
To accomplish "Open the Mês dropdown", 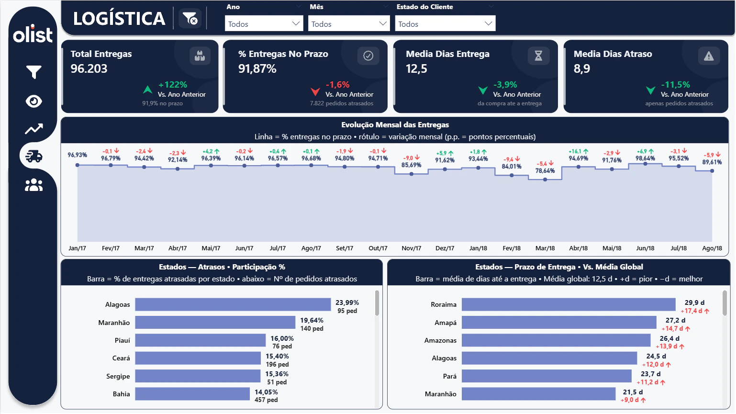I will click(x=348, y=23).
